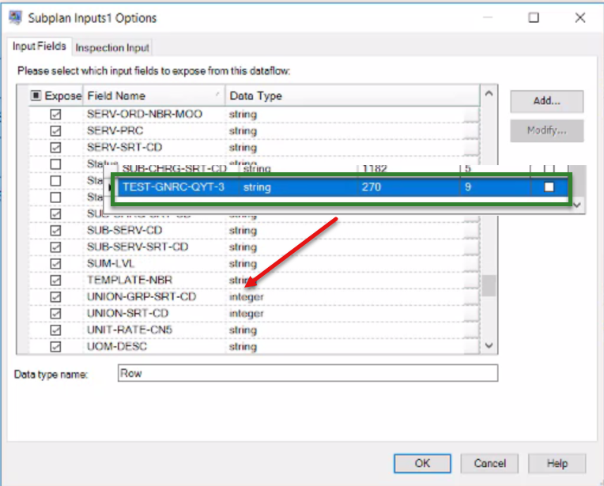Click overlay list scroll down arrow

(x=577, y=205)
